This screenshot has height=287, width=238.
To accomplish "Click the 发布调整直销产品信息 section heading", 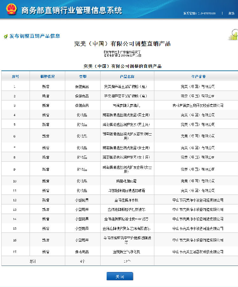I will point(35,36).
